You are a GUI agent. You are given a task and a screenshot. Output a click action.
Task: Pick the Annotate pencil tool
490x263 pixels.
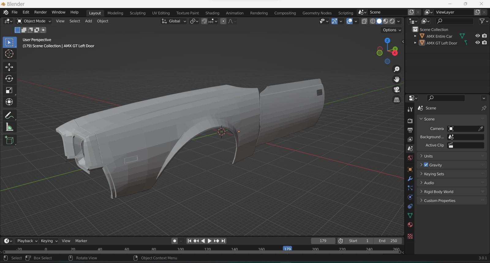click(9, 115)
